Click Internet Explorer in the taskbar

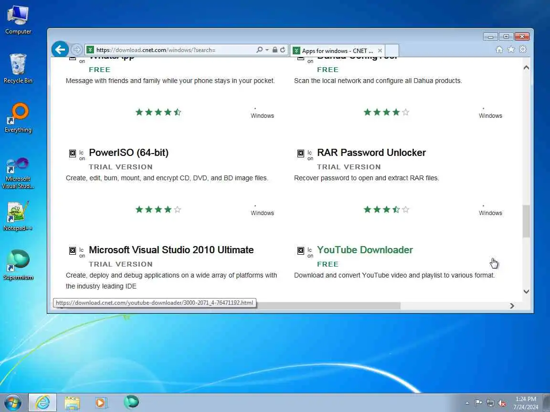pyautogui.click(x=42, y=402)
